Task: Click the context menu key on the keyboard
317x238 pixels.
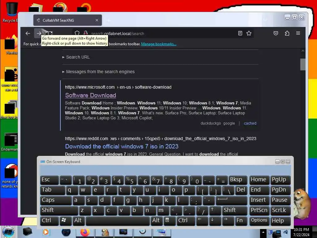Action: click(x=169, y=221)
